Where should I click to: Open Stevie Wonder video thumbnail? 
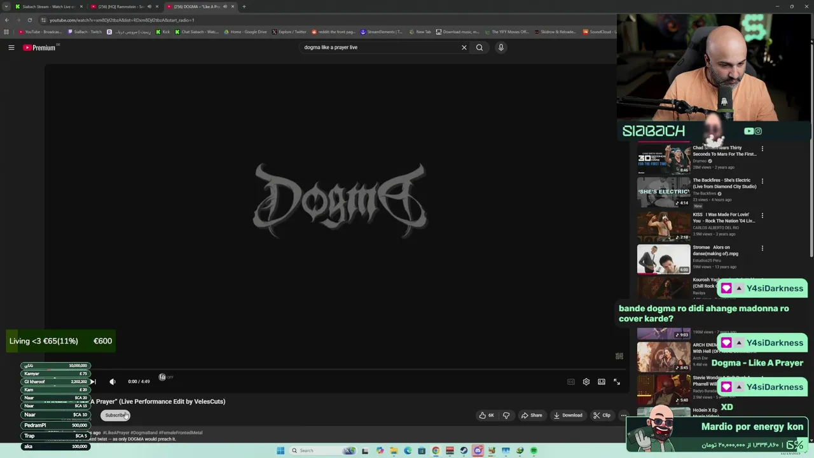(663, 389)
